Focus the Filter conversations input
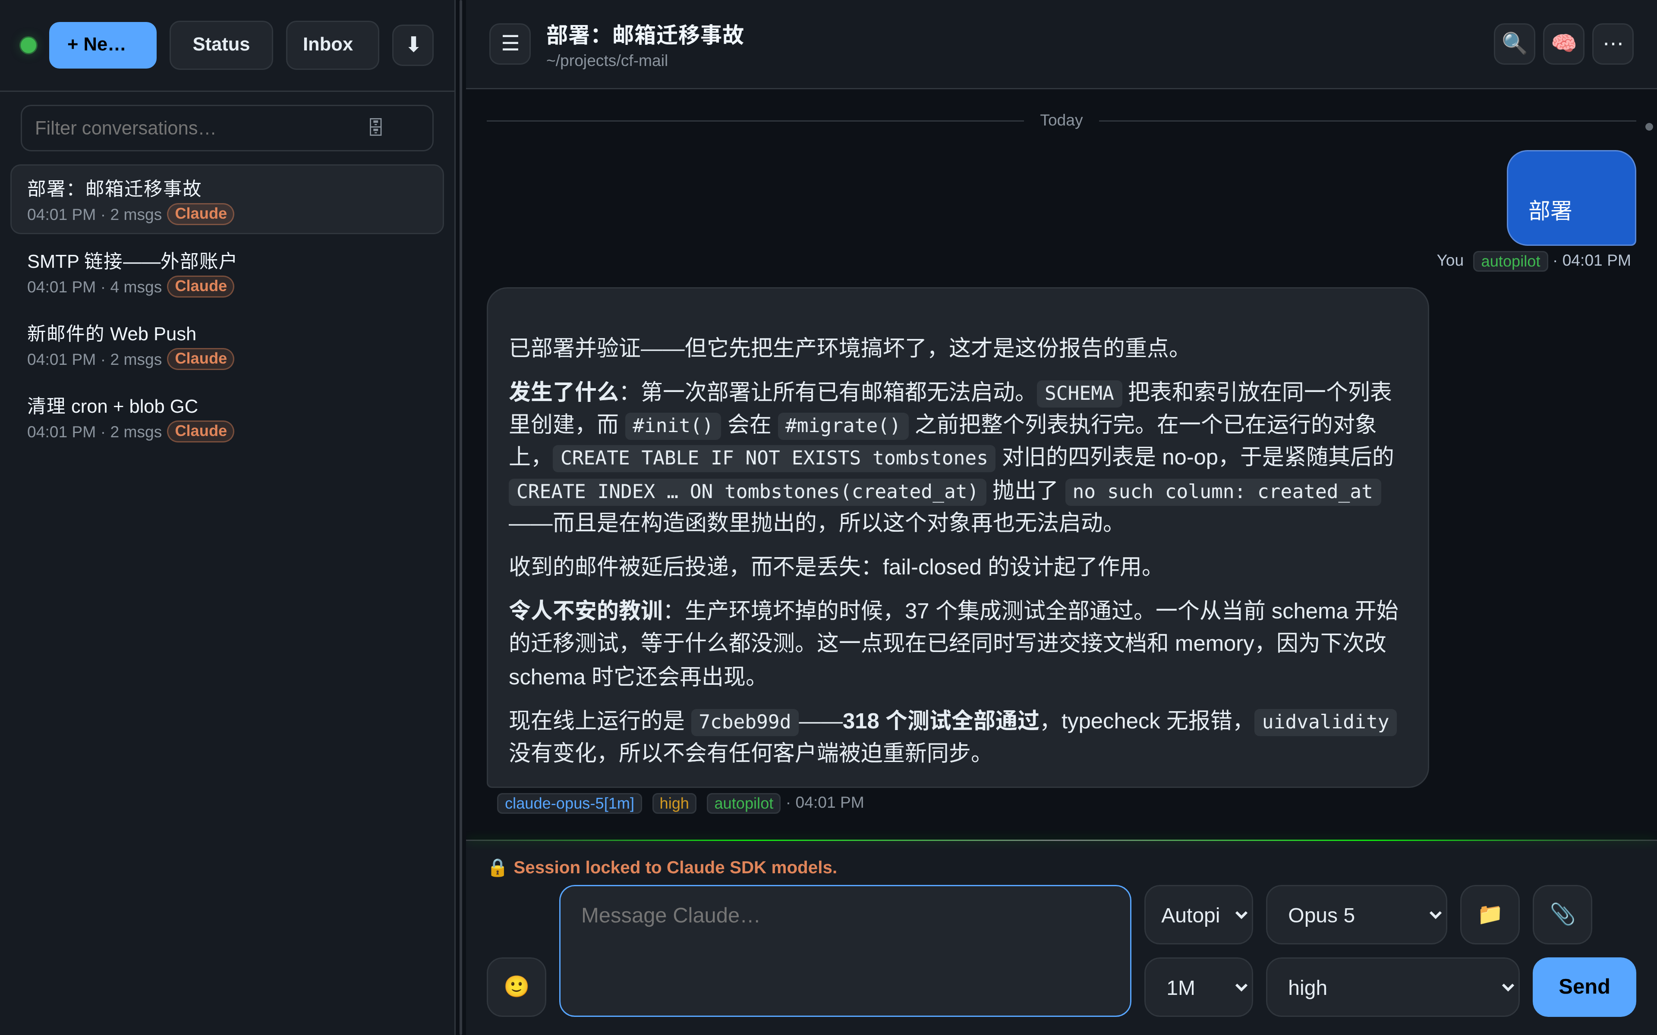Viewport: 1657px width, 1035px height. pyautogui.click(x=227, y=127)
